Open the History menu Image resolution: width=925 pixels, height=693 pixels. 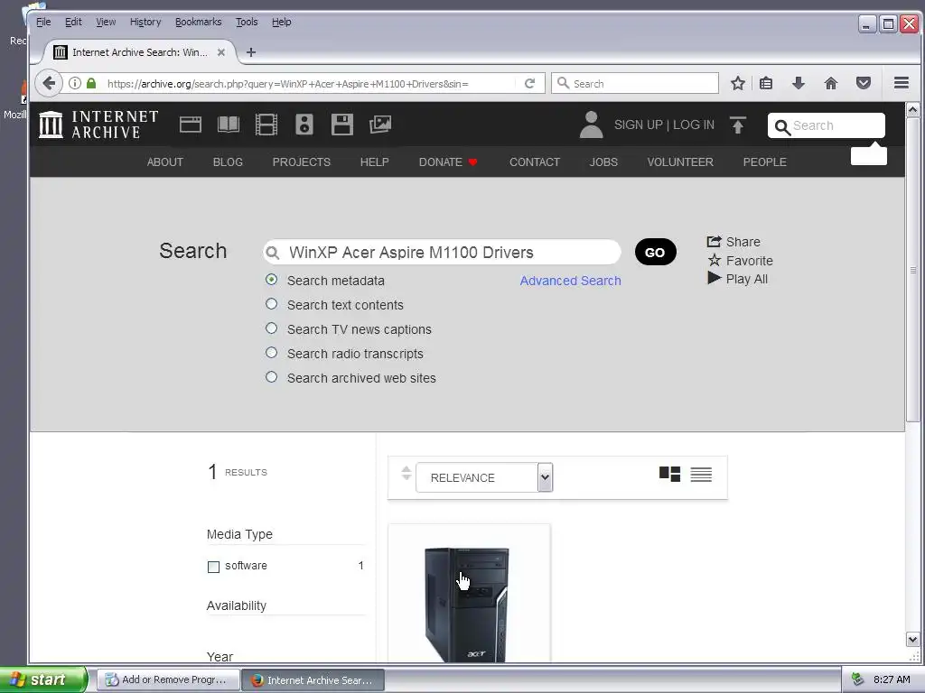[x=145, y=22]
